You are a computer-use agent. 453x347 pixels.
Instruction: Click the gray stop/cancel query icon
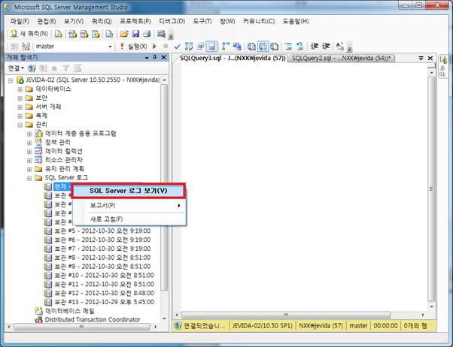(x=166, y=46)
